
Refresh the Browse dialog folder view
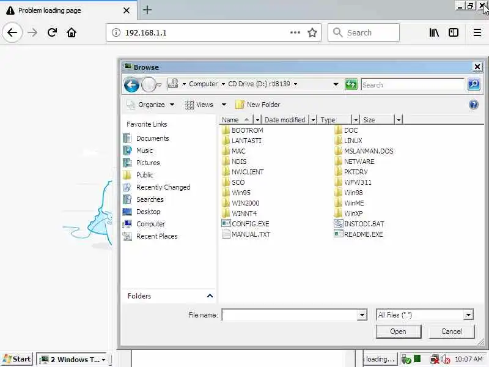click(x=351, y=84)
